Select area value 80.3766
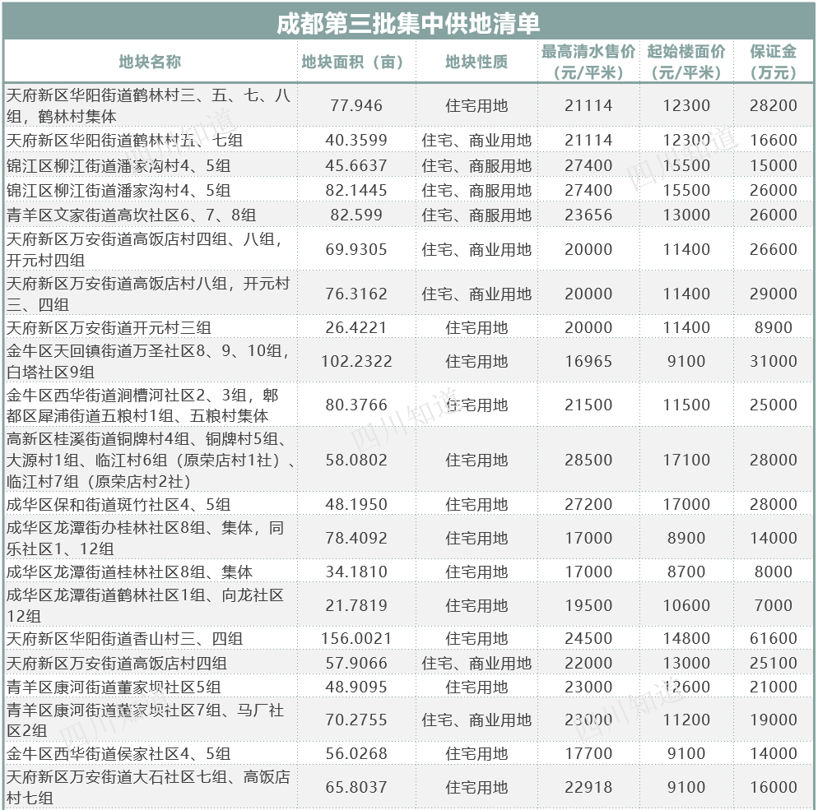The height and width of the screenshot is (810, 818). tap(356, 405)
